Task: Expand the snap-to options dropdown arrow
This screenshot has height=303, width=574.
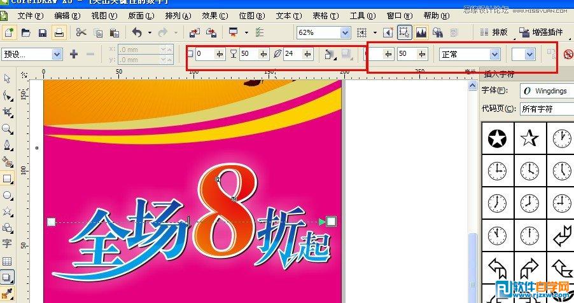Action: [x=375, y=33]
